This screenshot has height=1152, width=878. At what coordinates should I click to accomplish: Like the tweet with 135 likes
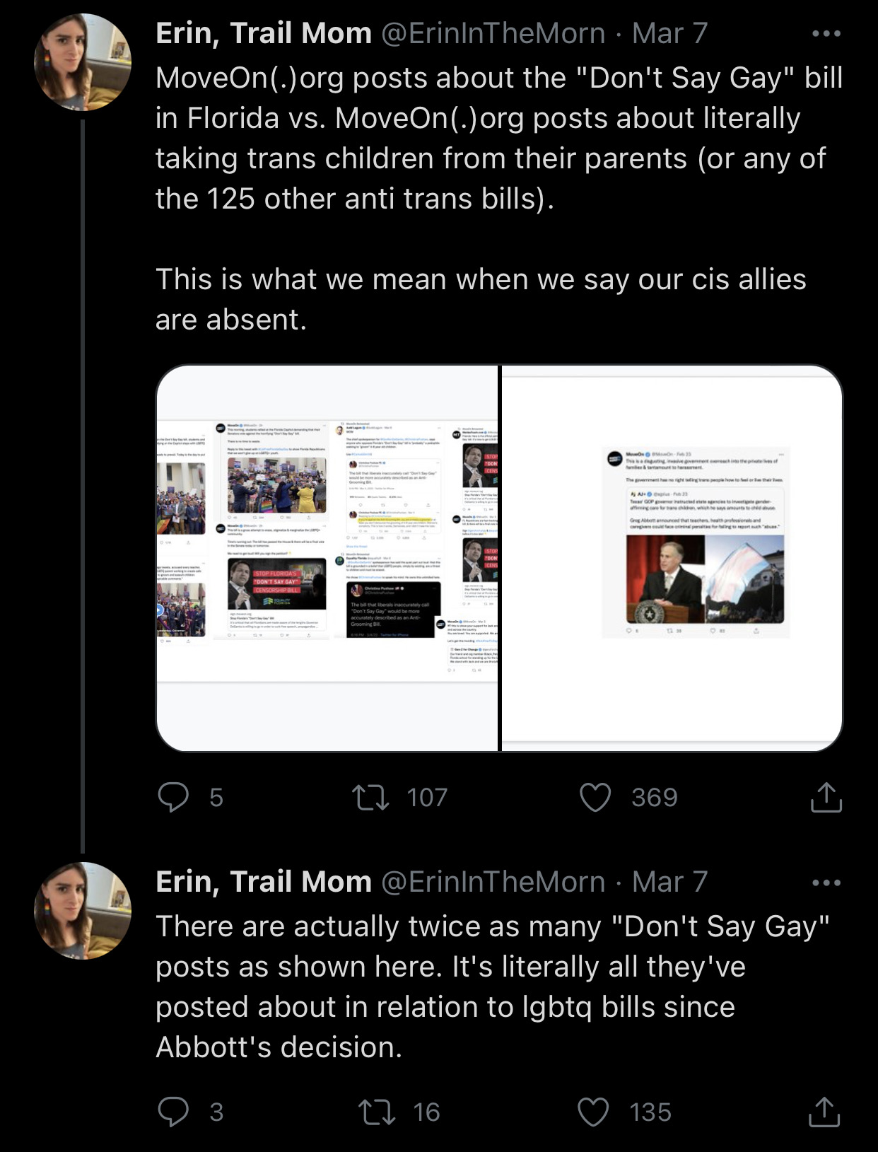point(594,1112)
